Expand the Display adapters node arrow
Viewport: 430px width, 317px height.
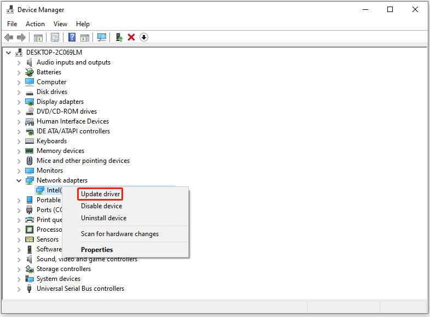pos(19,102)
